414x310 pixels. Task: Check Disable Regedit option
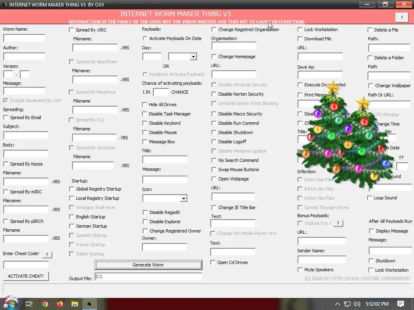pos(145,212)
